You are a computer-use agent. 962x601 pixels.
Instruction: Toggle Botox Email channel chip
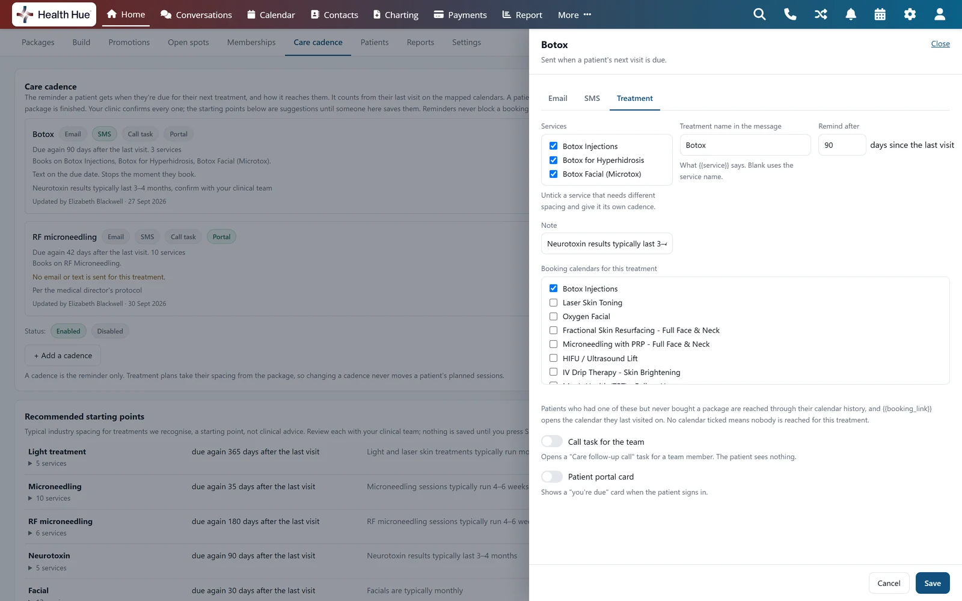click(73, 134)
